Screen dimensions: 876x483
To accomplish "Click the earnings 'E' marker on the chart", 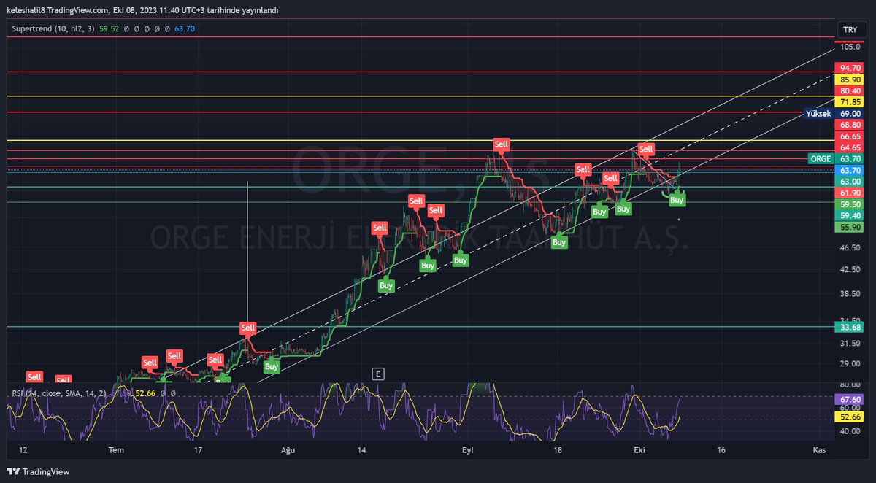I will pyautogui.click(x=377, y=374).
